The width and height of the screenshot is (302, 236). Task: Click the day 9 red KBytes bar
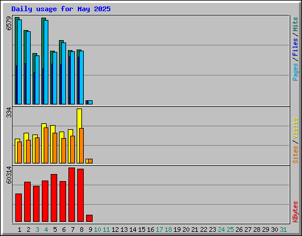coord(89,218)
